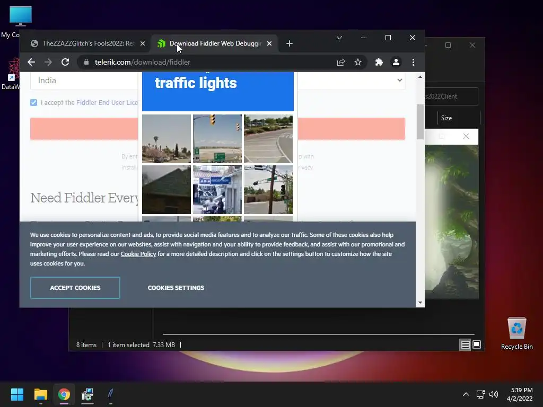This screenshot has height=407, width=543.
Task: View site info via the padlock icon
Action: [x=86, y=63]
